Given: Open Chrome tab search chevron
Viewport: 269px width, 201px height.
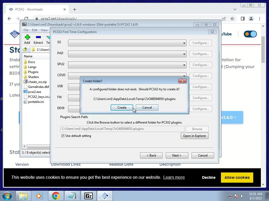Looking at the screenshot, I should coord(235,9).
